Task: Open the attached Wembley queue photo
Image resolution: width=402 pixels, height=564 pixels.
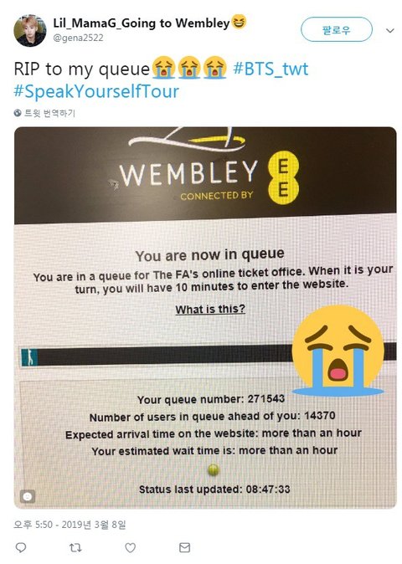Action: tap(205, 318)
